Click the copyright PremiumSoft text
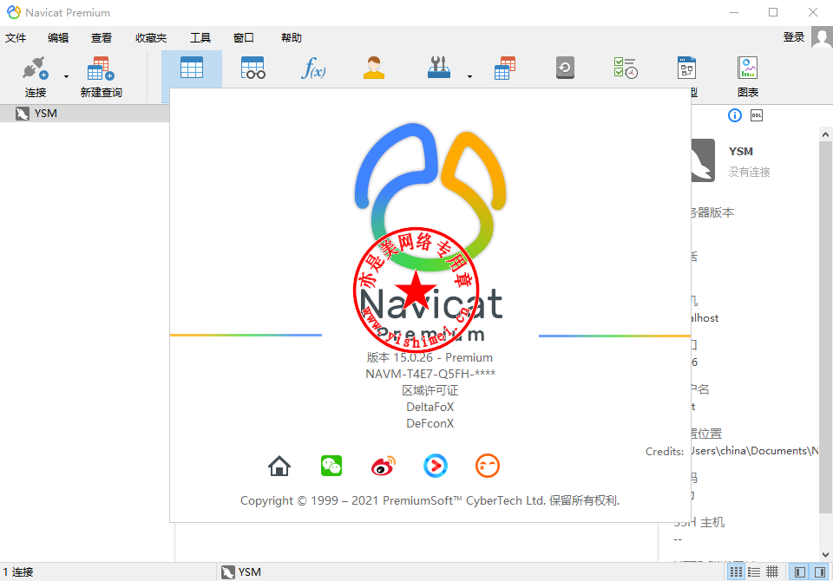 [x=430, y=500]
